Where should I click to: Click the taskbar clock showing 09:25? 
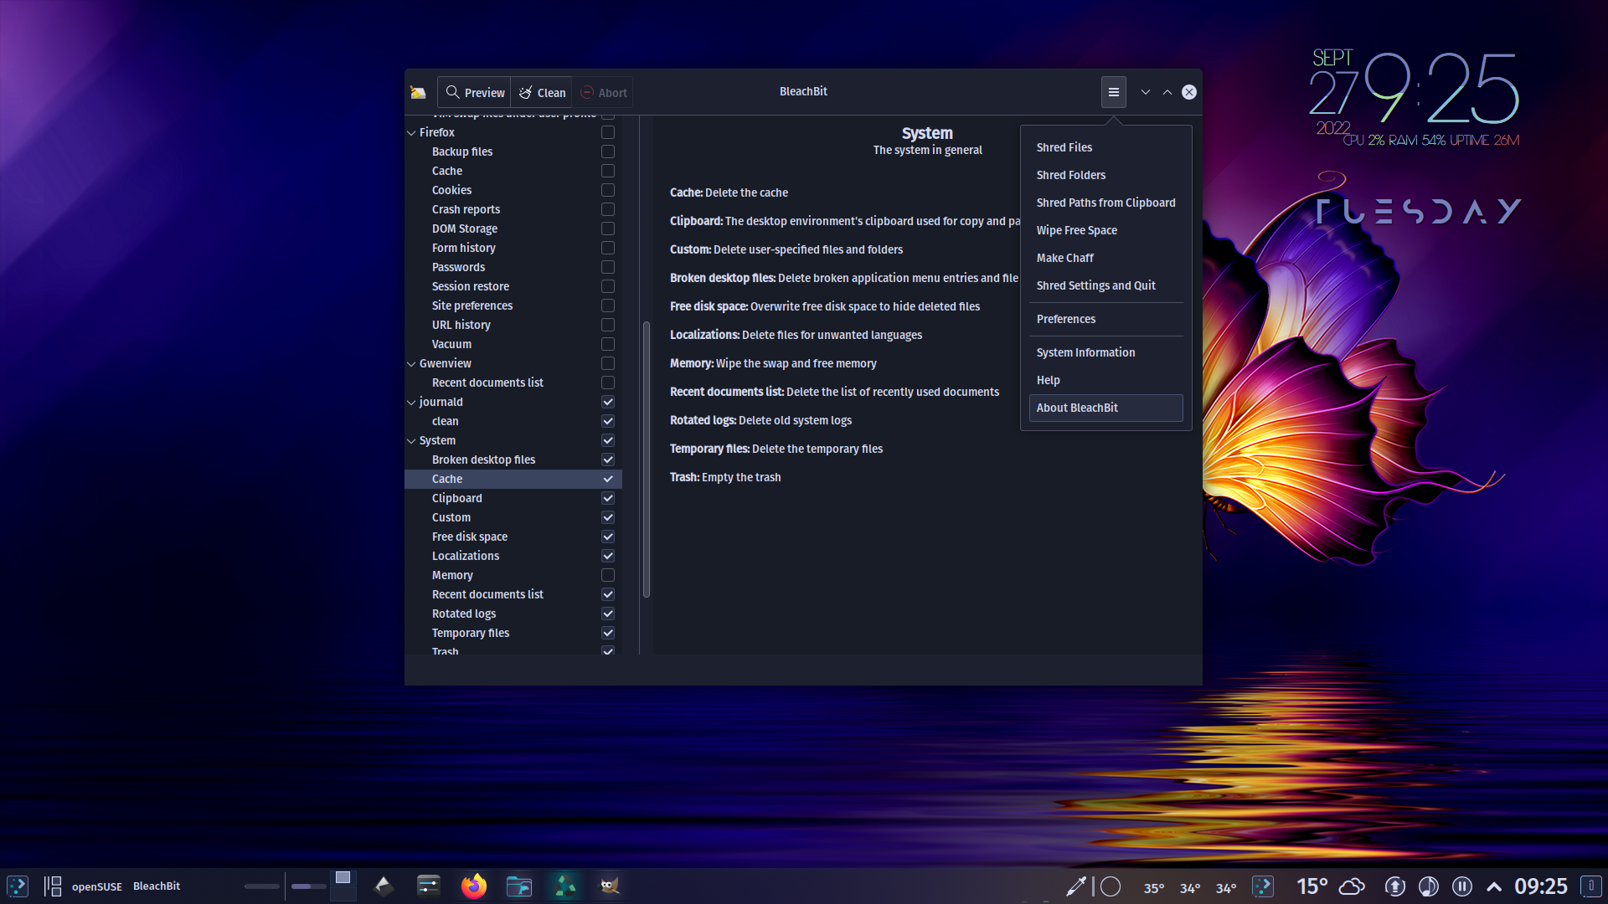pos(1541,886)
